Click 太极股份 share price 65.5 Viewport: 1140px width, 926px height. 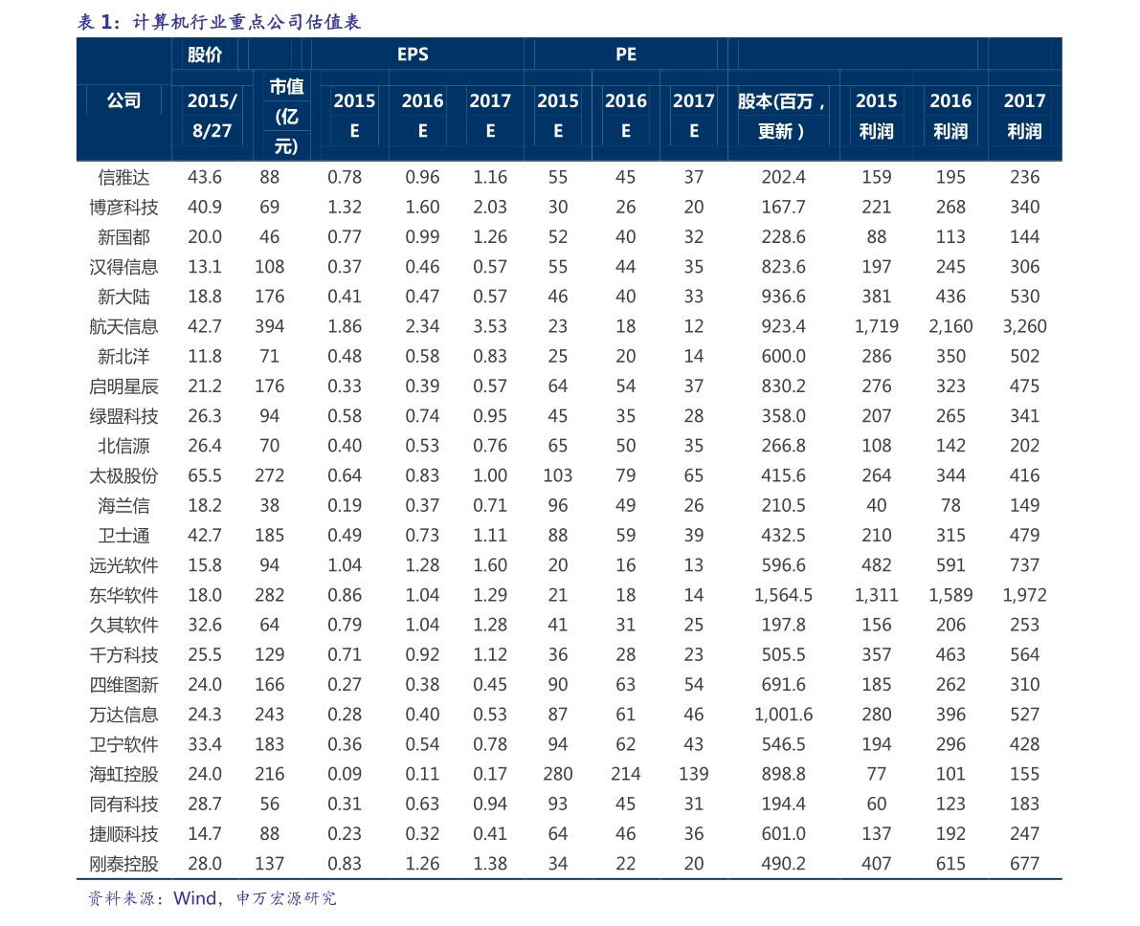pyautogui.click(x=204, y=475)
